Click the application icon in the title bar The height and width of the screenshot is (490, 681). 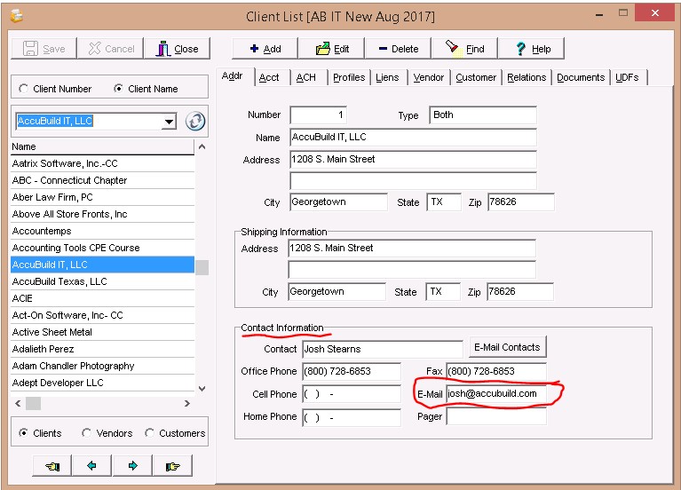[x=17, y=16]
